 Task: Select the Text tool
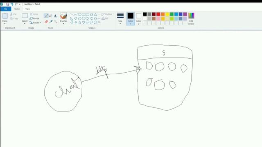(x=55, y=16)
